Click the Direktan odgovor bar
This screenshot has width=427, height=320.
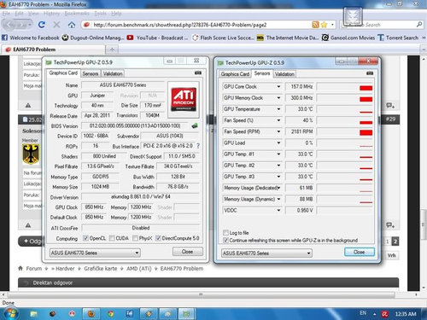click(x=208, y=282)
